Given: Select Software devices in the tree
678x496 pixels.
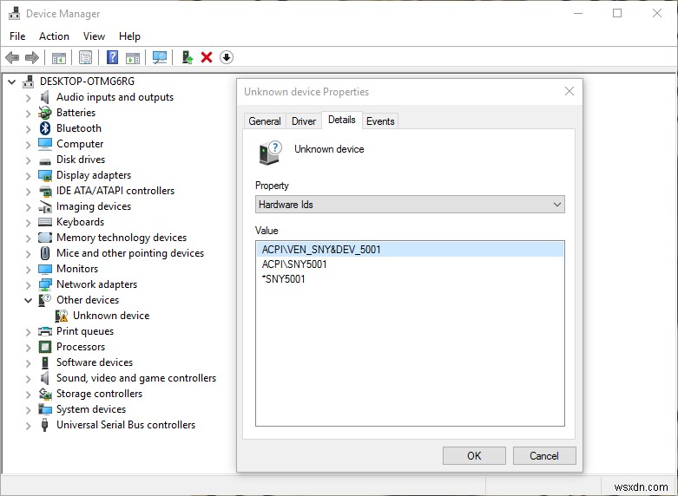Looking at the screenshot, I should pos(95,362).
